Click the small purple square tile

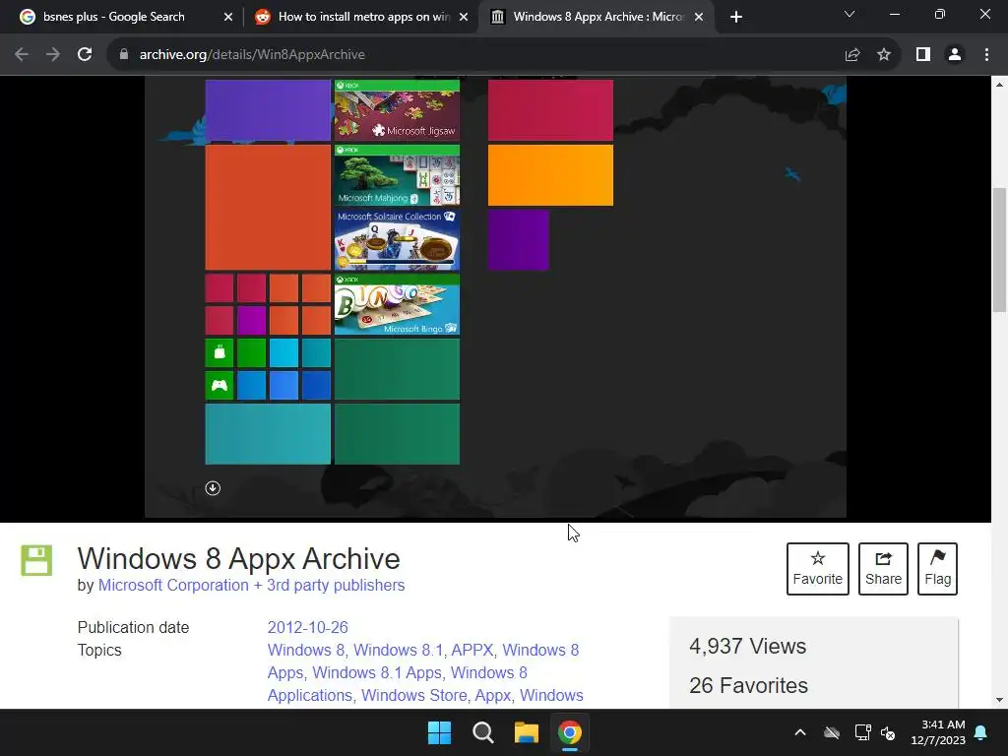[x=518, y=240]
